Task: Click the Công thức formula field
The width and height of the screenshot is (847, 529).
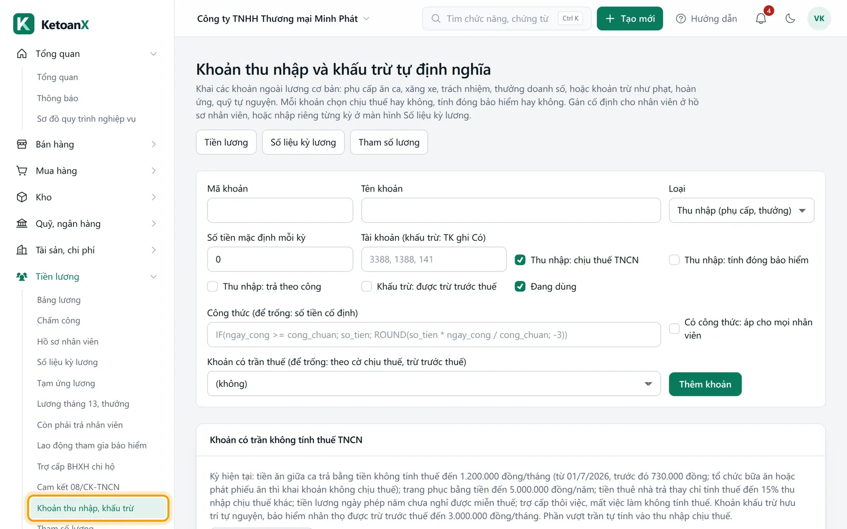Action: [x=434, y=335]
